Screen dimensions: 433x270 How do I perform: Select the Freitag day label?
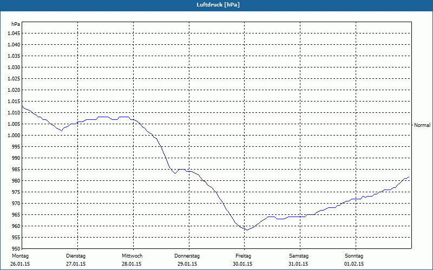(243, 256)
